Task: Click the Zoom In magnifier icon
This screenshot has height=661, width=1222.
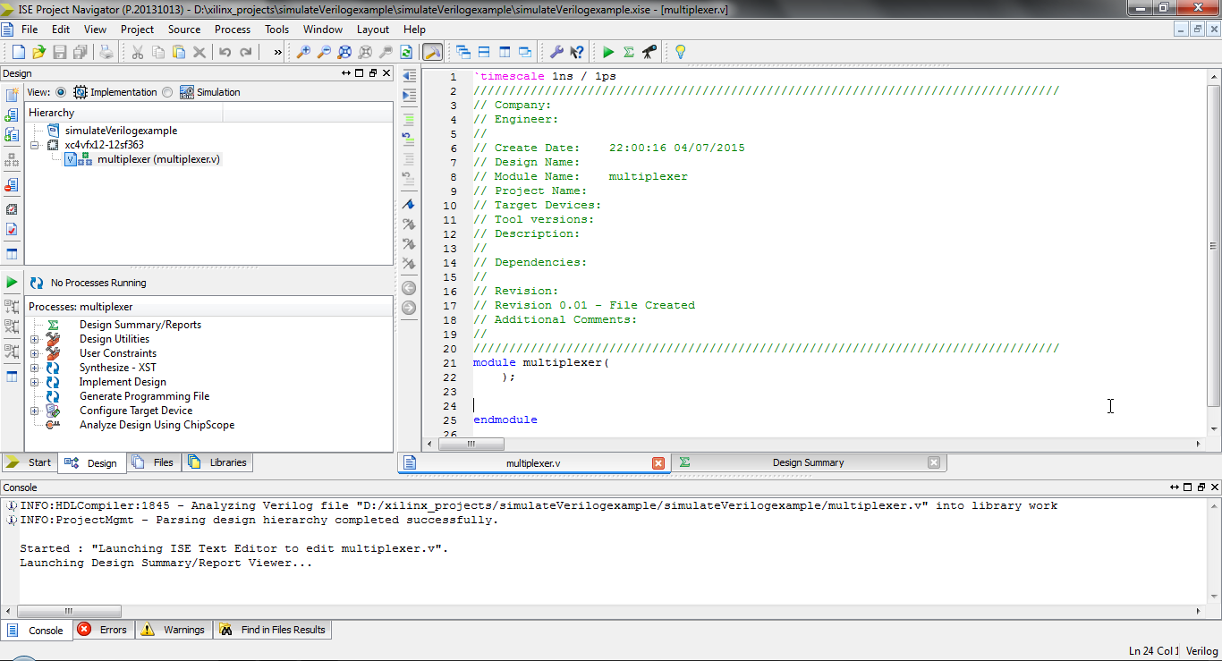Action: click(303, 53)
